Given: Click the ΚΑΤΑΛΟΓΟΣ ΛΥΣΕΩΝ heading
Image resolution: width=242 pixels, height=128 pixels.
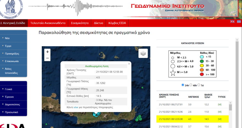Looking at the screenshot, I should [x=193, y=43].
